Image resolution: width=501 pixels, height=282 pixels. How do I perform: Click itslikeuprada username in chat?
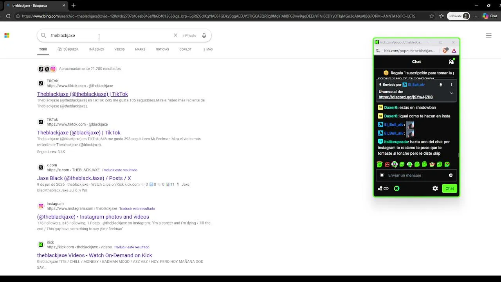396,142
